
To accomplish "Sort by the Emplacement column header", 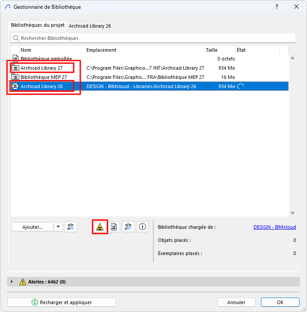I will pyautogui.click(x=145, y=50).
